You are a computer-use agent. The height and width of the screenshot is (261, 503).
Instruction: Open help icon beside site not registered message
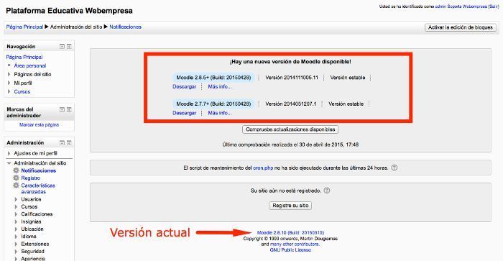(326, 191)
